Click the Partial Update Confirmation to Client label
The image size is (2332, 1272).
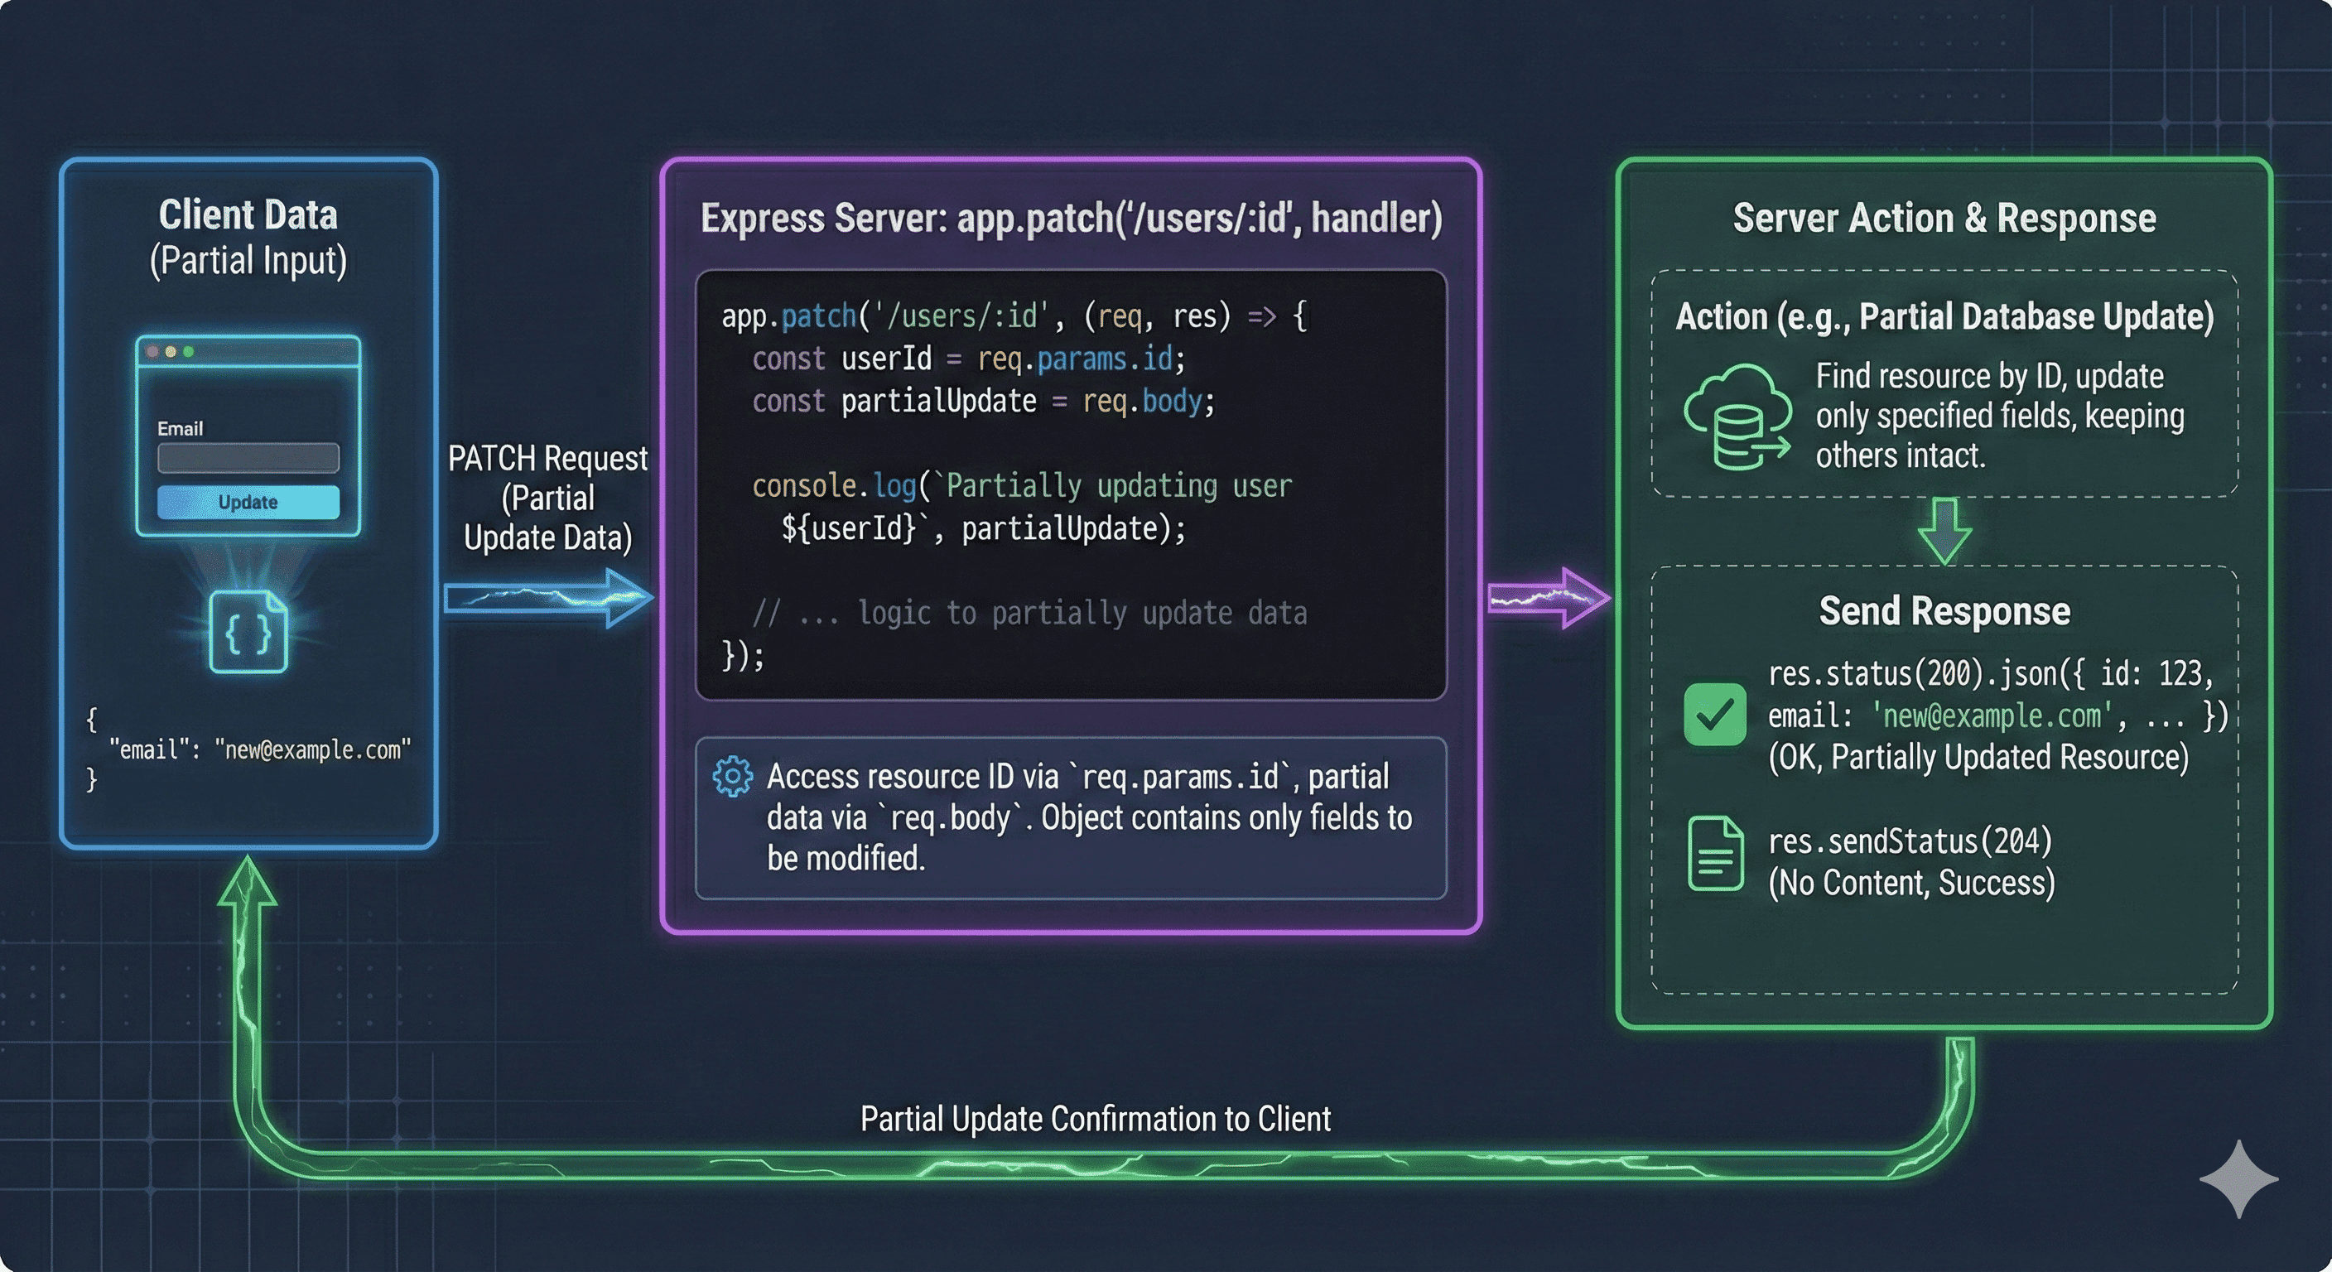(x=1095, y=1119)
